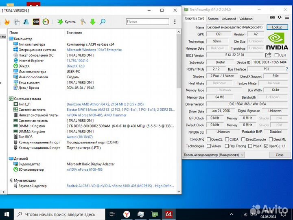
Task: Click the Windows taskbar search box
Action: click(59, 214)
